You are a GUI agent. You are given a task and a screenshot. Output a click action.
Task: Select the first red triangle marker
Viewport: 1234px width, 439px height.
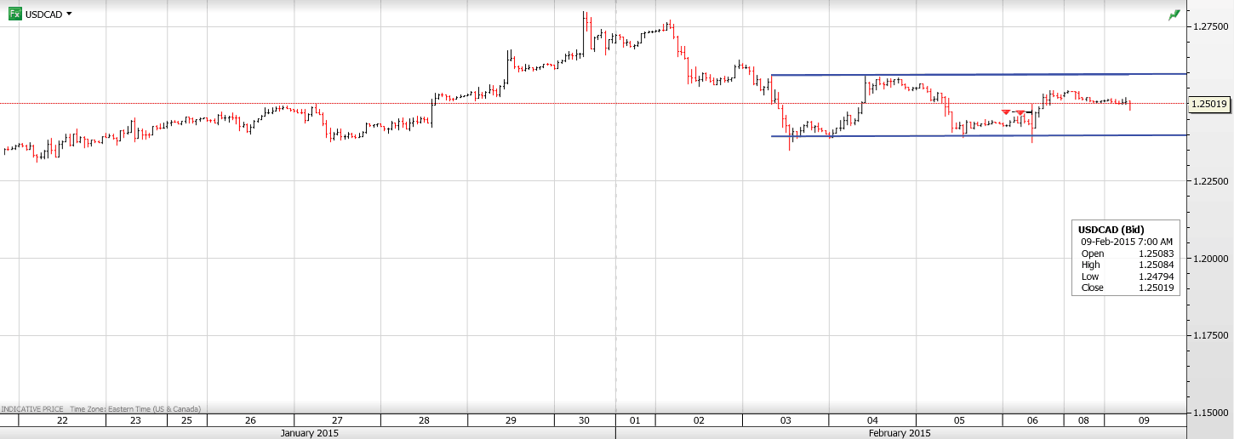(x=1006, y=112)
